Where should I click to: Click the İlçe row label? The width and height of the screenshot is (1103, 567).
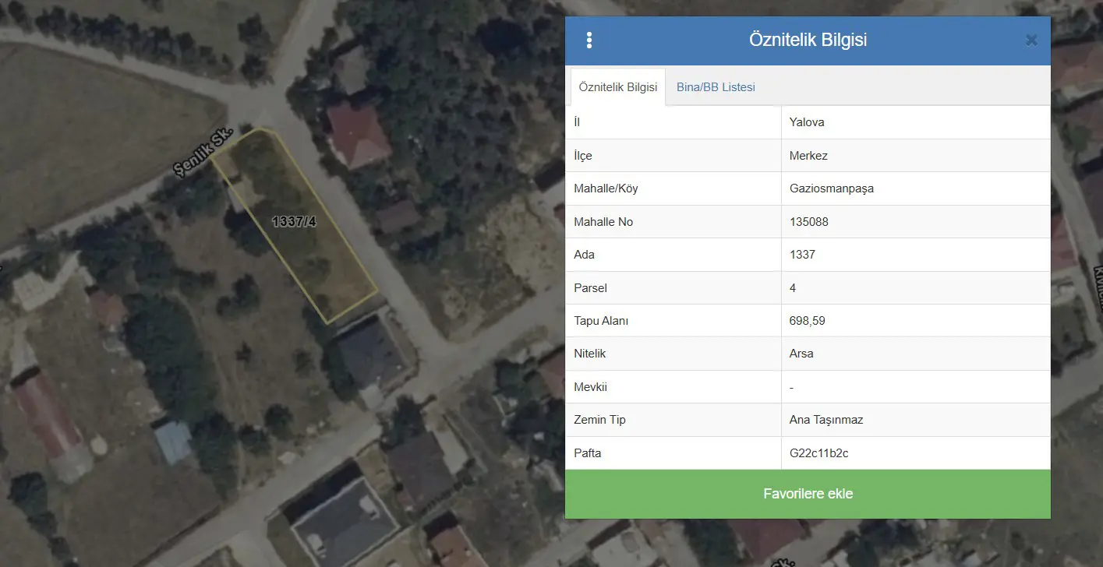click(583, 156)
